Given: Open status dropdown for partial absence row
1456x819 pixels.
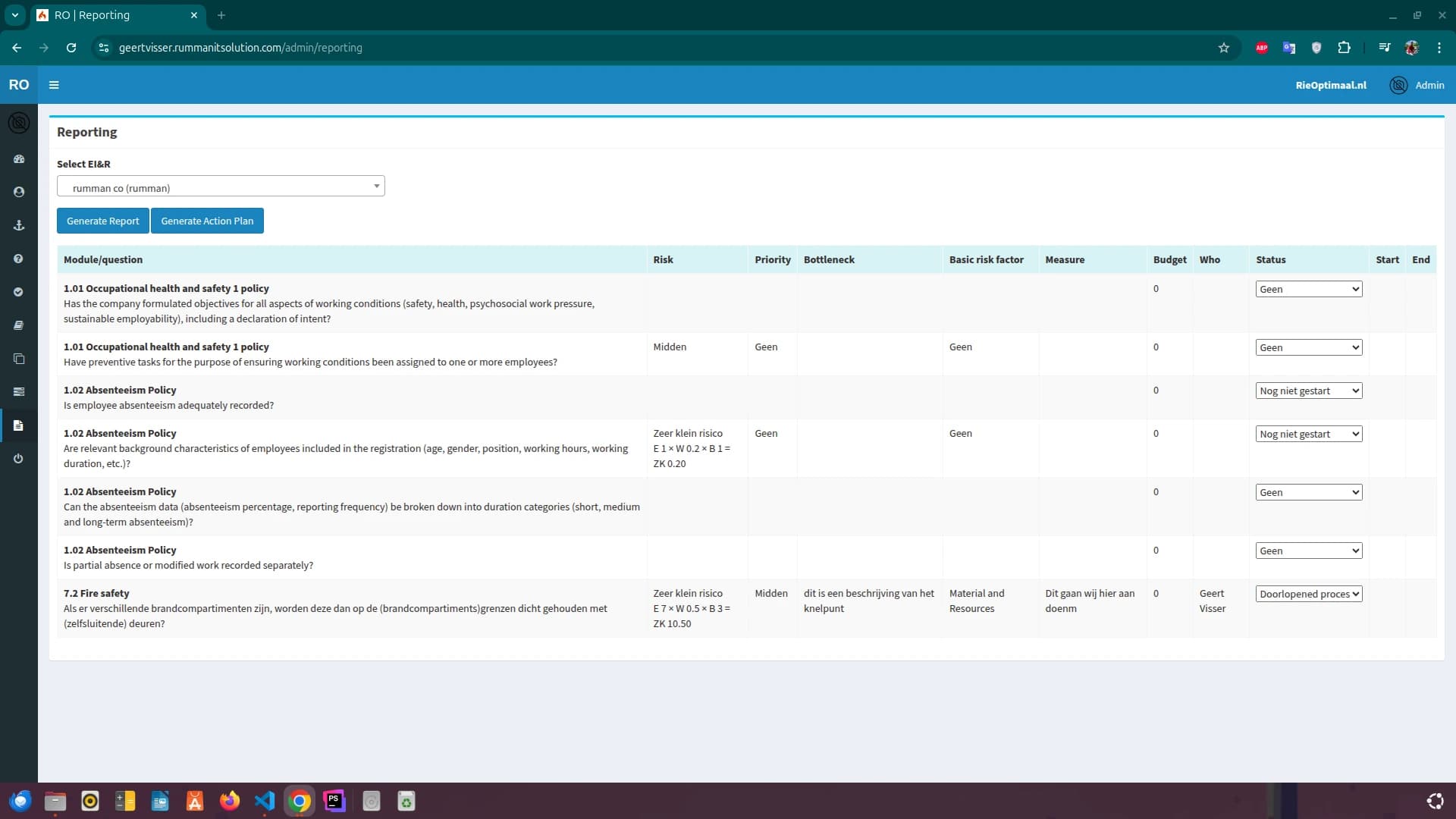Looking at the screenshot, I should tap(1308, 551).
